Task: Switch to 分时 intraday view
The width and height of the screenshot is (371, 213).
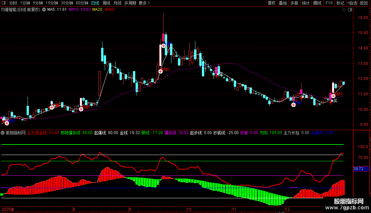Action: (x=13, y=3)
